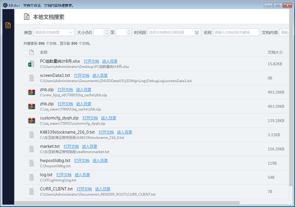This screenshot has width=295, height=207.
Task: Click the file icon beside log.txt
Action: tap(31, 177)
